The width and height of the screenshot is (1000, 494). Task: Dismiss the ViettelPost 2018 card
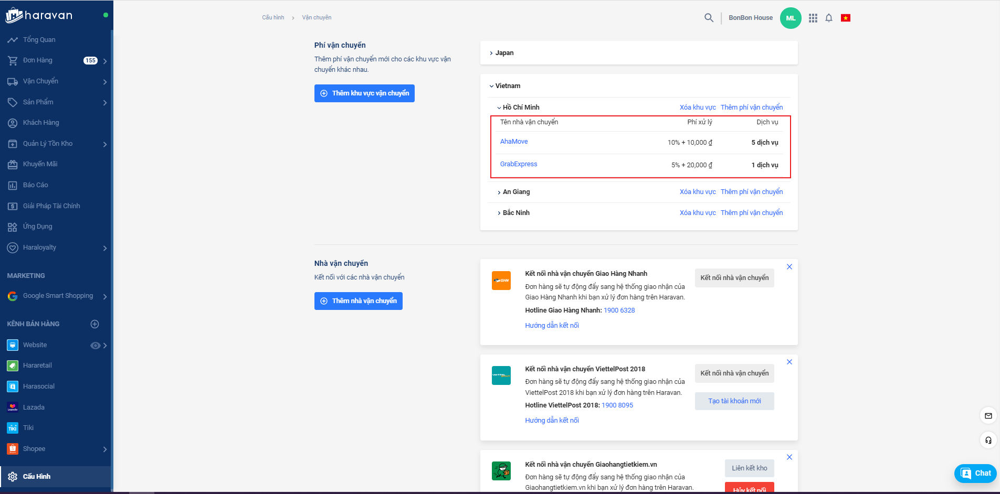pyautogui.click(x=789, y=362)
